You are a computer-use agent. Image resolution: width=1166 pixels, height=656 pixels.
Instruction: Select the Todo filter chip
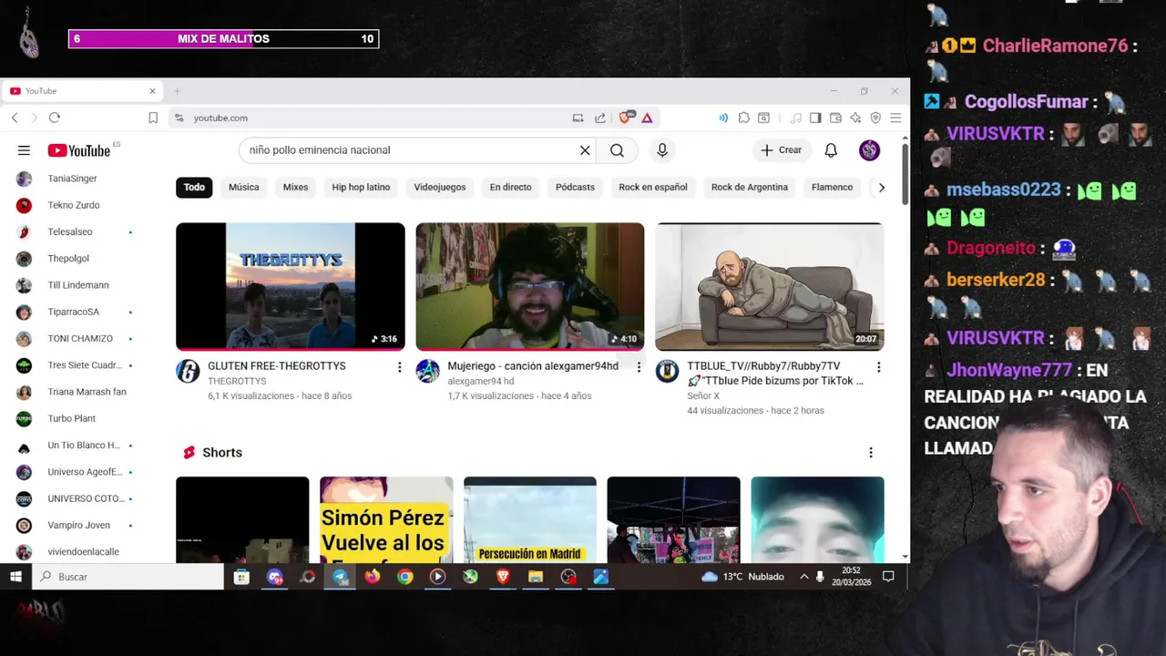(194, 187)
